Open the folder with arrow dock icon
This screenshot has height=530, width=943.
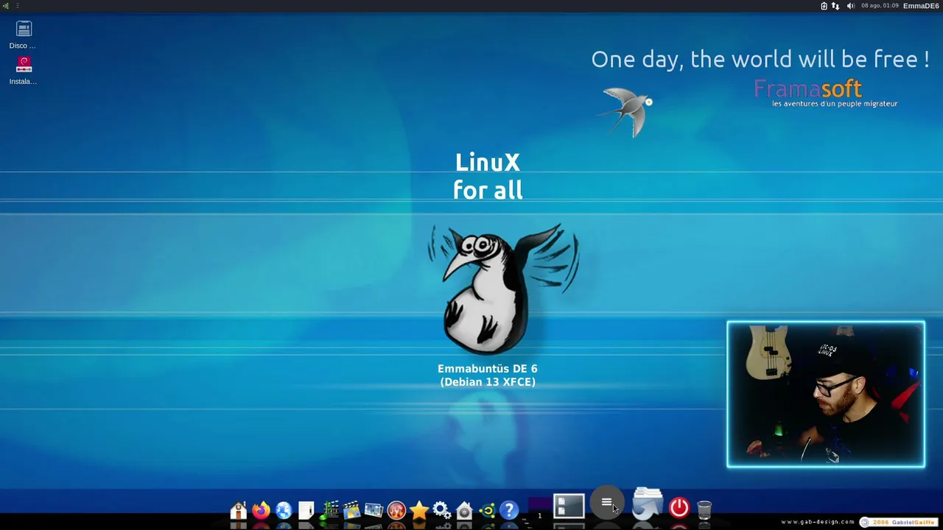[x=647, y=504]
